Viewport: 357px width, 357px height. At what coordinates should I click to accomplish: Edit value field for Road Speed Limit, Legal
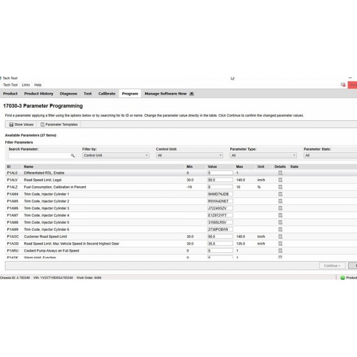click(220, 180)
